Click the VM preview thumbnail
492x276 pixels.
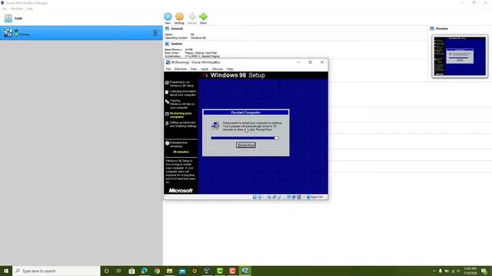click(460, 56)
